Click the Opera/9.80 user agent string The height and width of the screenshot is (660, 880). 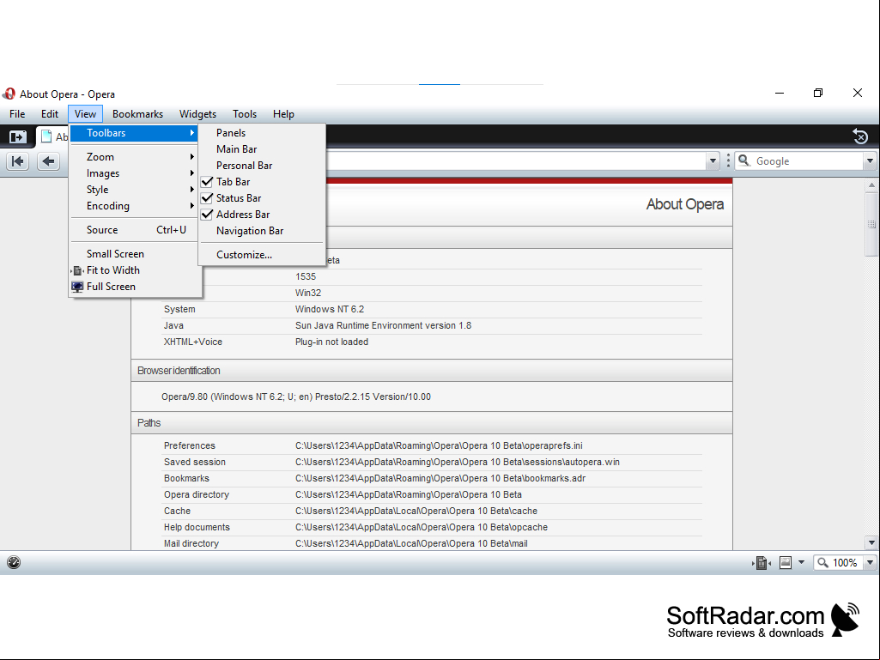[296, 397]
